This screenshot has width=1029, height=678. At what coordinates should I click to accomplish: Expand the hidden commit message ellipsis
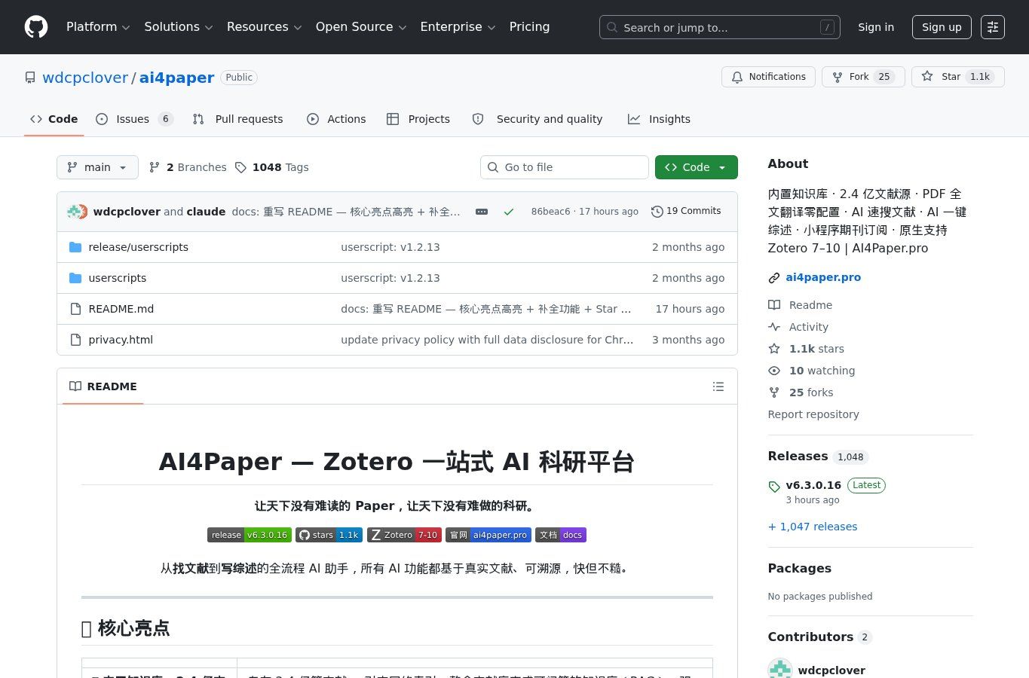click(482, 212)
